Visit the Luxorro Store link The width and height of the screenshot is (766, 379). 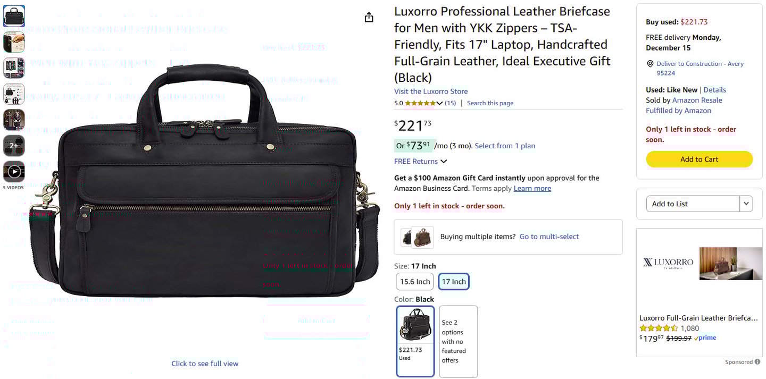(x=431, y=91)
